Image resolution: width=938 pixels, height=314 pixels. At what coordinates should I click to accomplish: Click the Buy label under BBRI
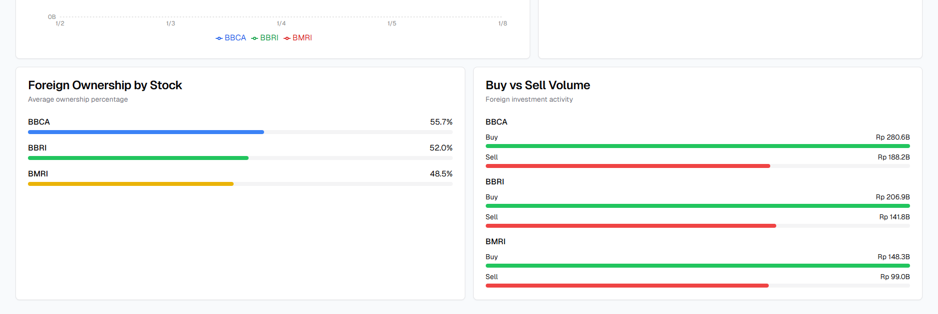[x=492, y=197]
